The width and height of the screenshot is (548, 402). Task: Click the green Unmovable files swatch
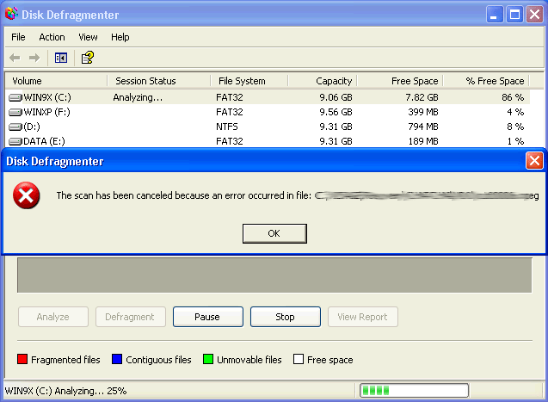pos(208,359)
